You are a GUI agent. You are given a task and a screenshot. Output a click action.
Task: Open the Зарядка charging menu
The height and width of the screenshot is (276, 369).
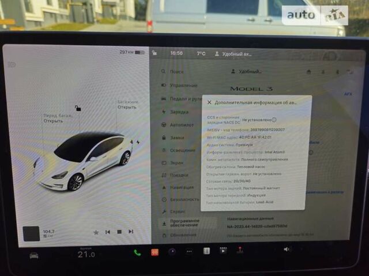175,112
